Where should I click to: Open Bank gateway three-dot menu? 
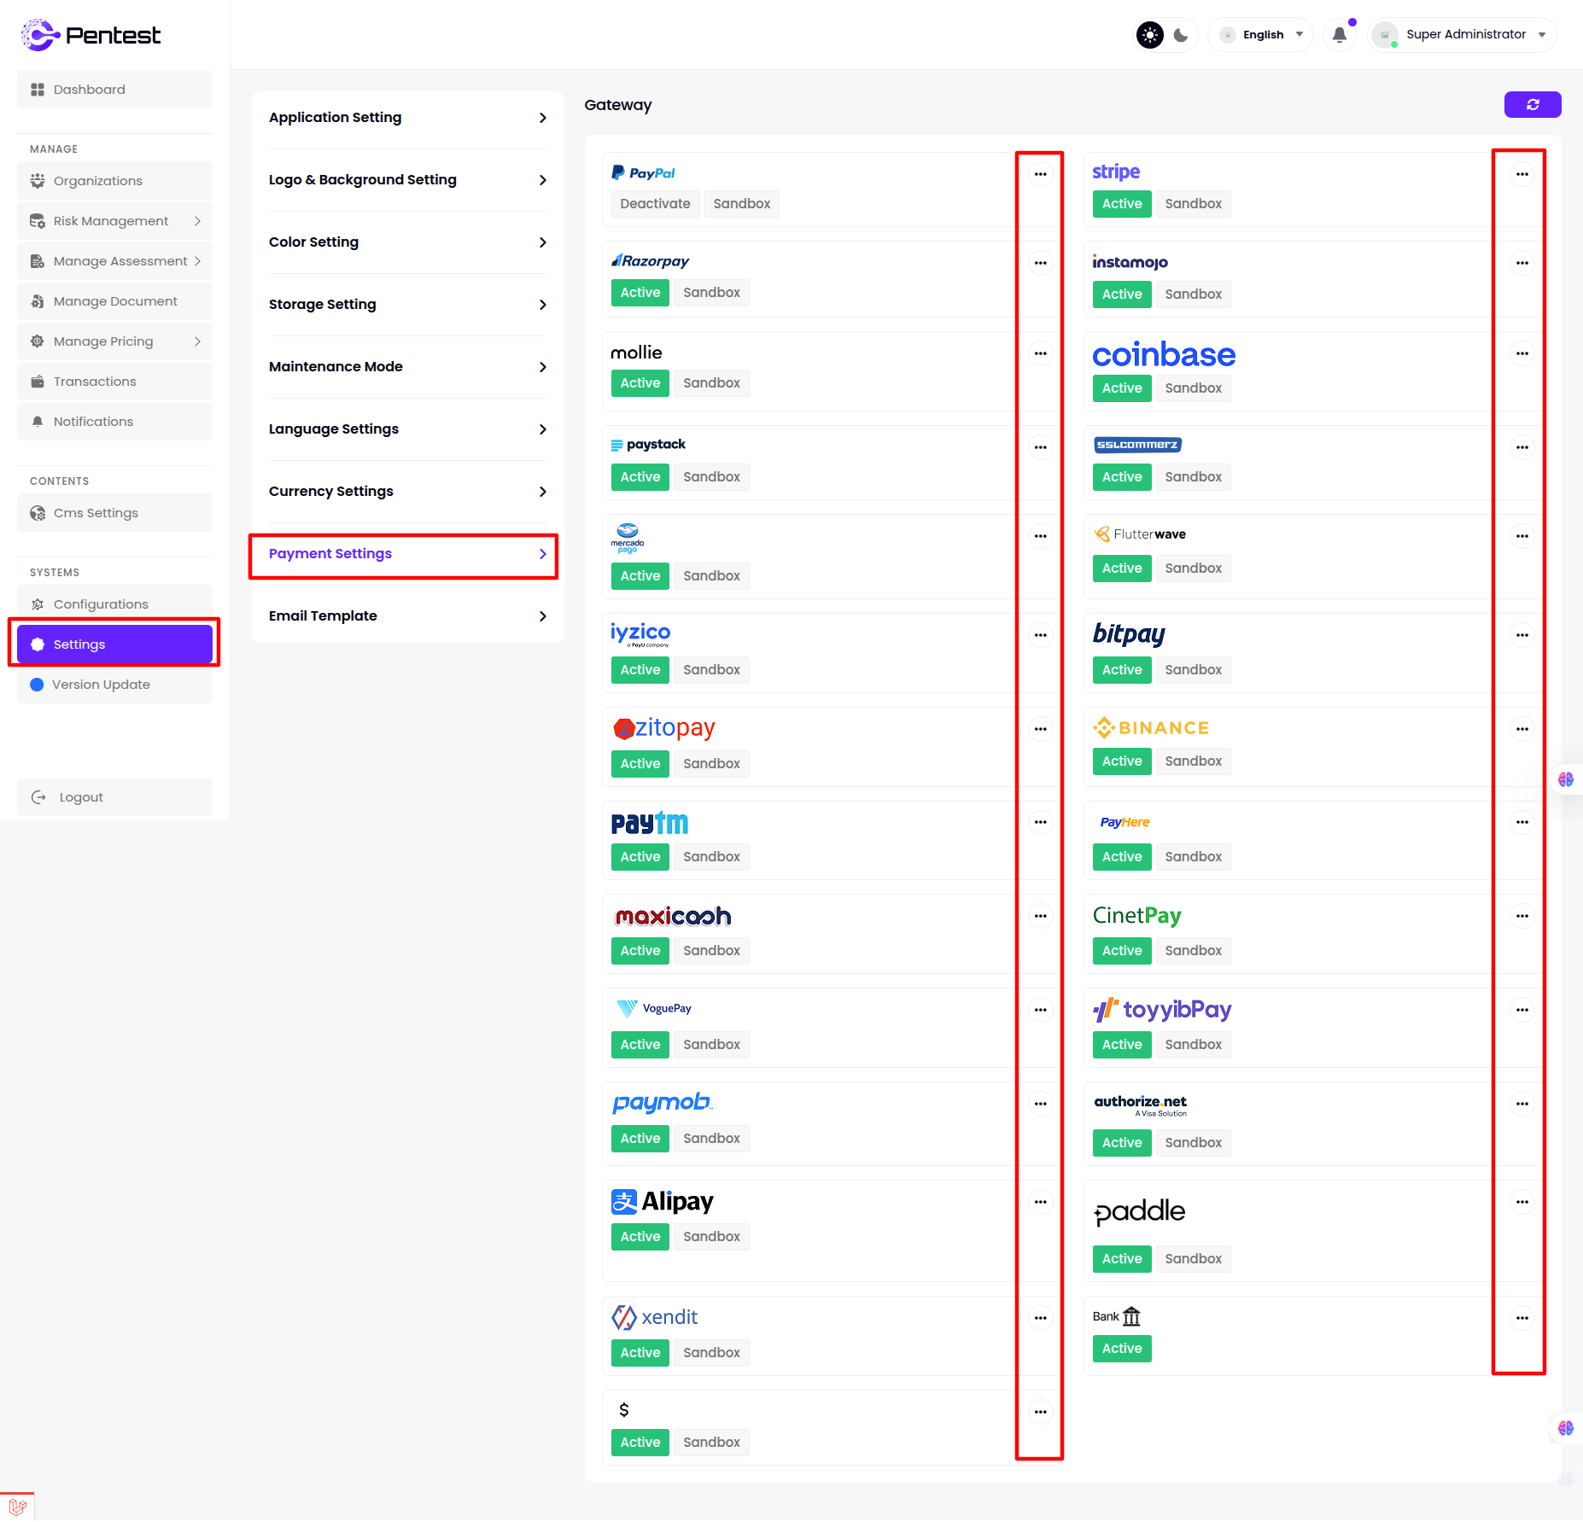[1522, 1318]
